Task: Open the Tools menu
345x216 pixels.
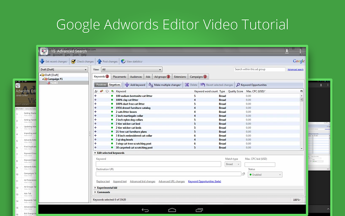Action: 75,55
